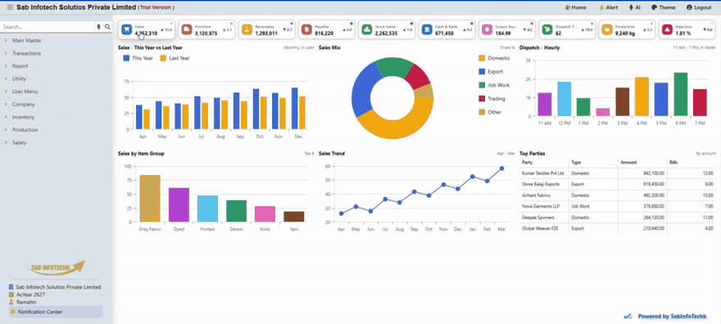Click the Search input field
The height and width of the screenshot is (324, 721).
click(48, 27)
